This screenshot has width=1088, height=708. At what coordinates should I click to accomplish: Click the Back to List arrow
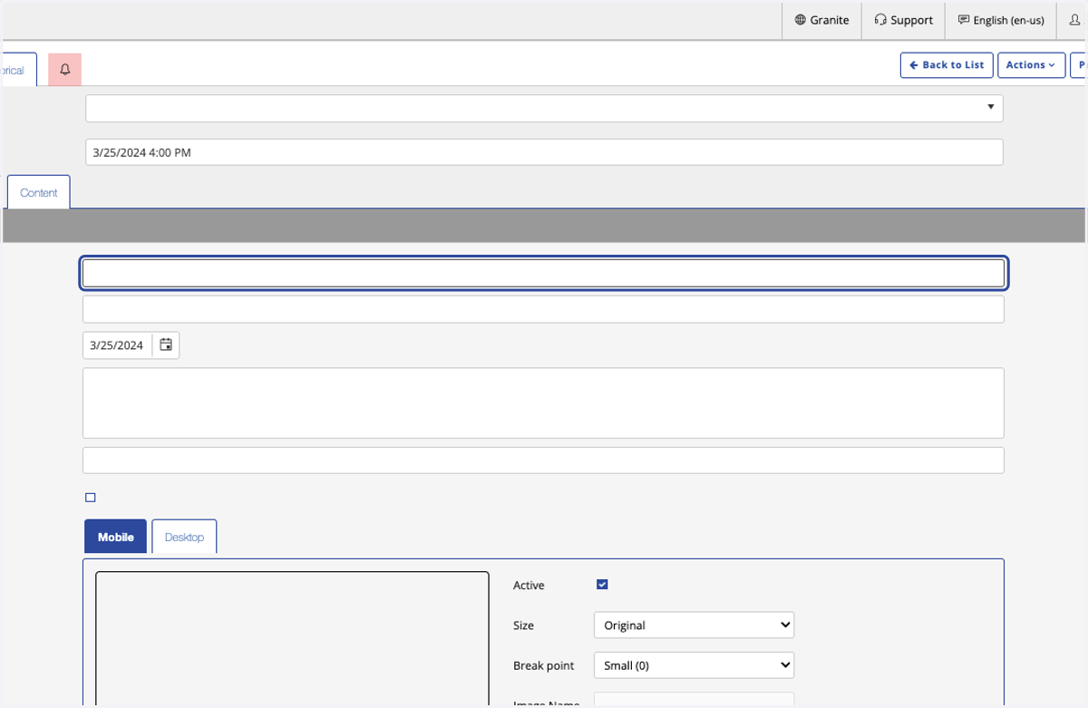(914, 65)
